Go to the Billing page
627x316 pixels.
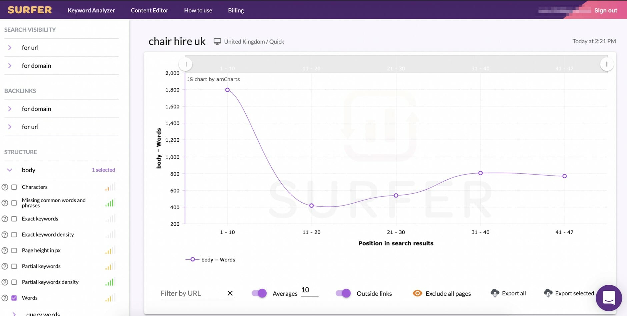236,10
